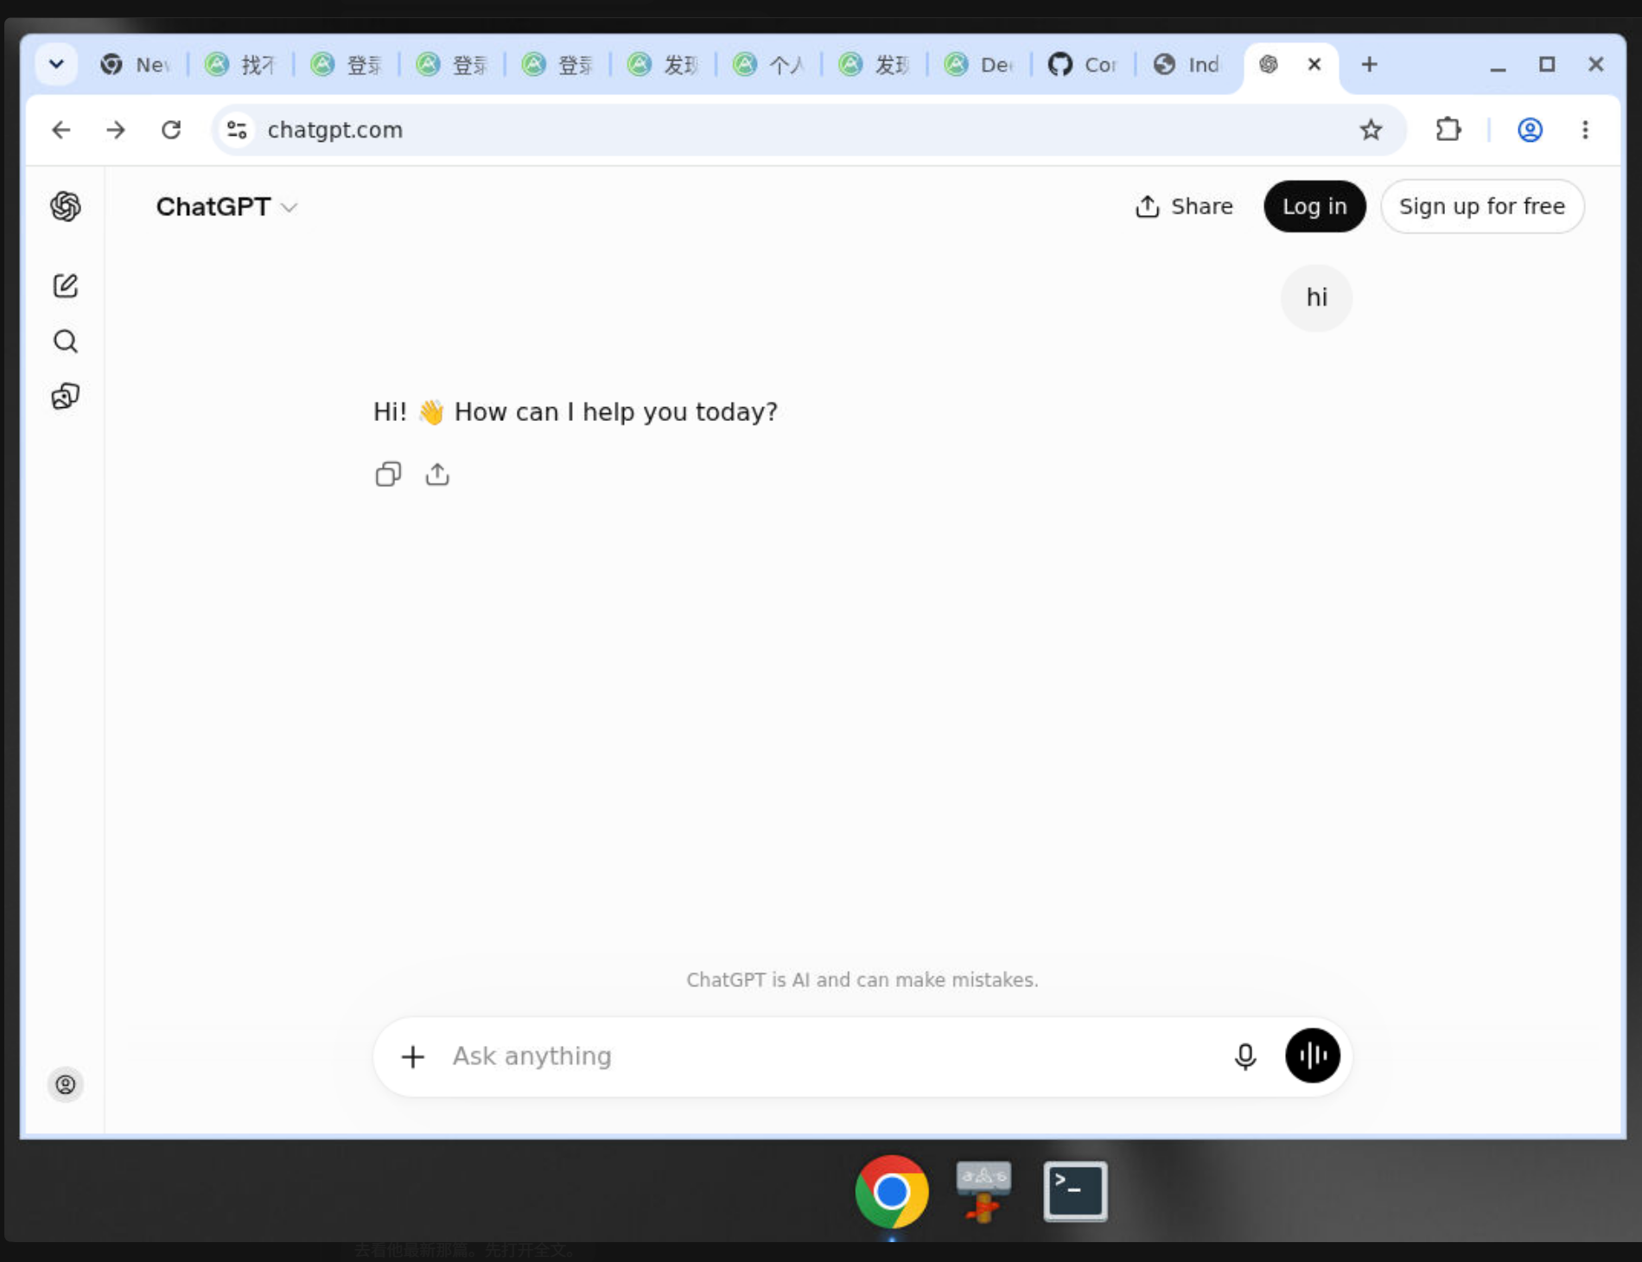Reload the chatgpt.com page

(171, 130)
